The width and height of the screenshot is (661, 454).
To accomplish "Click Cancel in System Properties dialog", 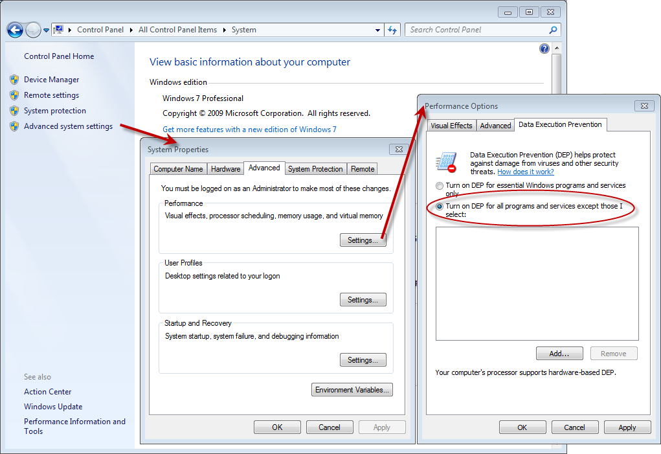I will pyautogui.click(x=330, y=427).
